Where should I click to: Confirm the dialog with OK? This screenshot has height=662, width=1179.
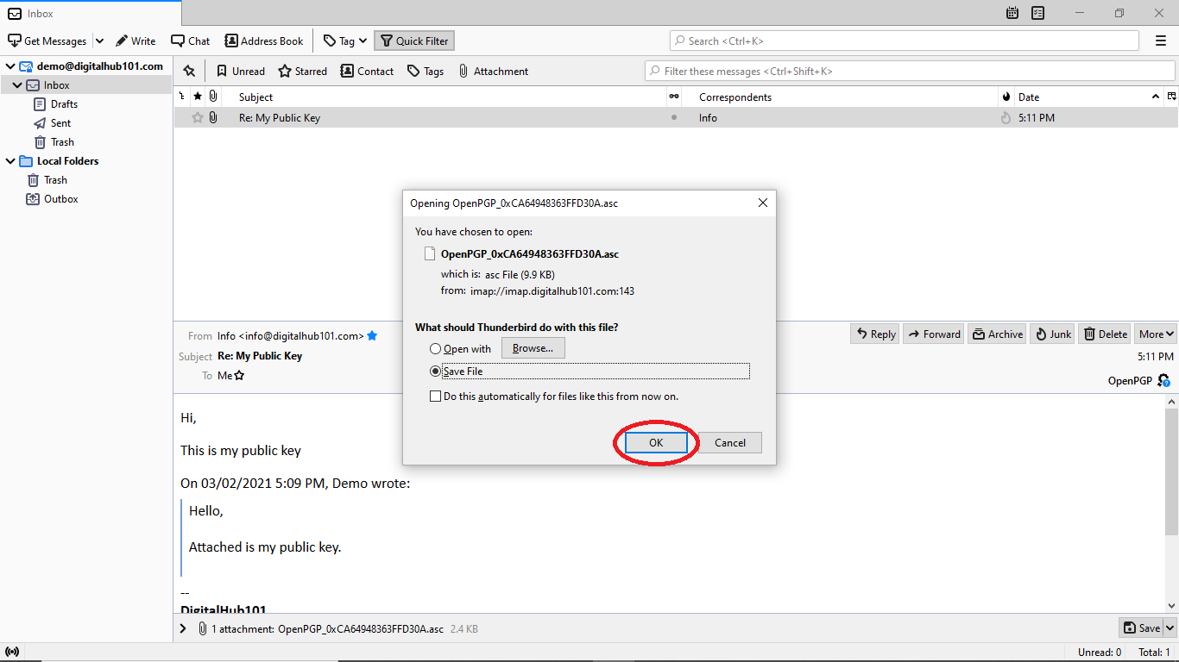pyautogui.click(x=656, y=442)
